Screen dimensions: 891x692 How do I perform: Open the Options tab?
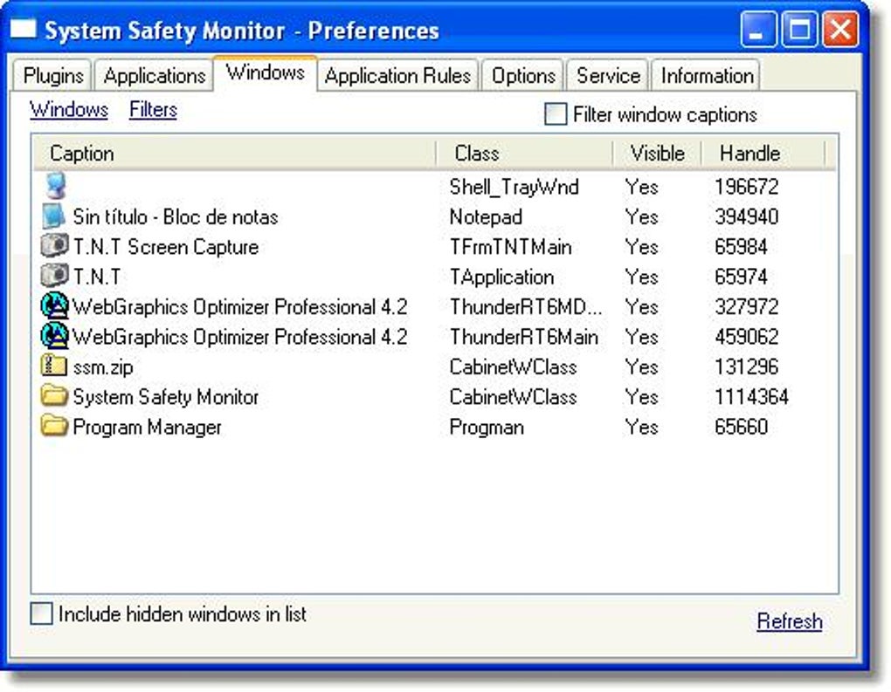pyautogui.click(x=522, y=76)
